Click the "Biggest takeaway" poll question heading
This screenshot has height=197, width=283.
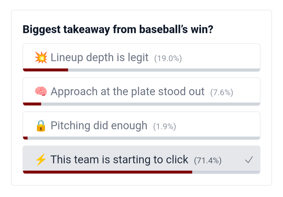(x=118, y=30)
